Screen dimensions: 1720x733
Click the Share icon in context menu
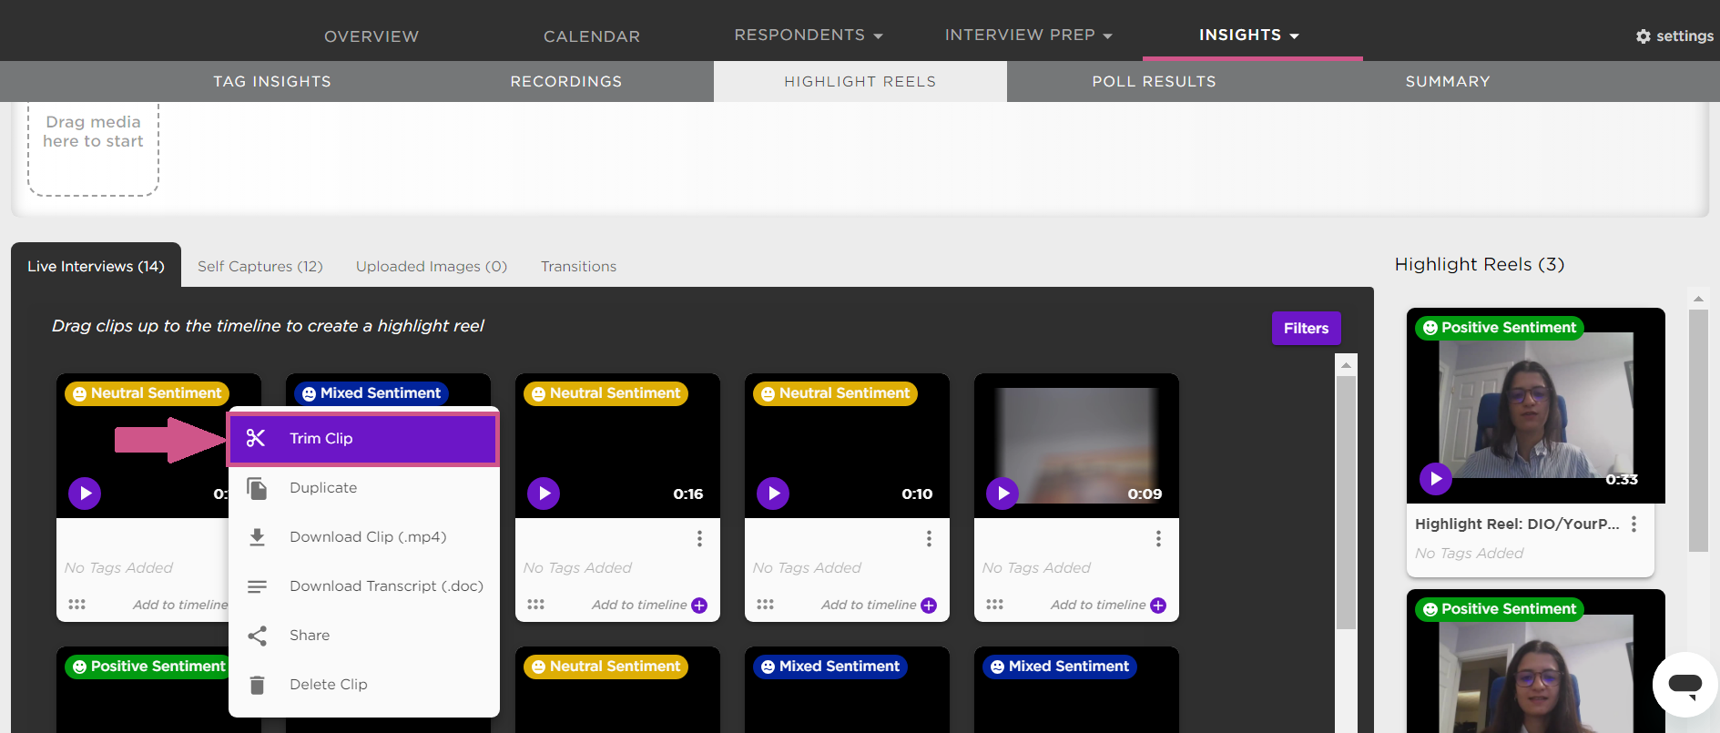[x=258, y=636]
